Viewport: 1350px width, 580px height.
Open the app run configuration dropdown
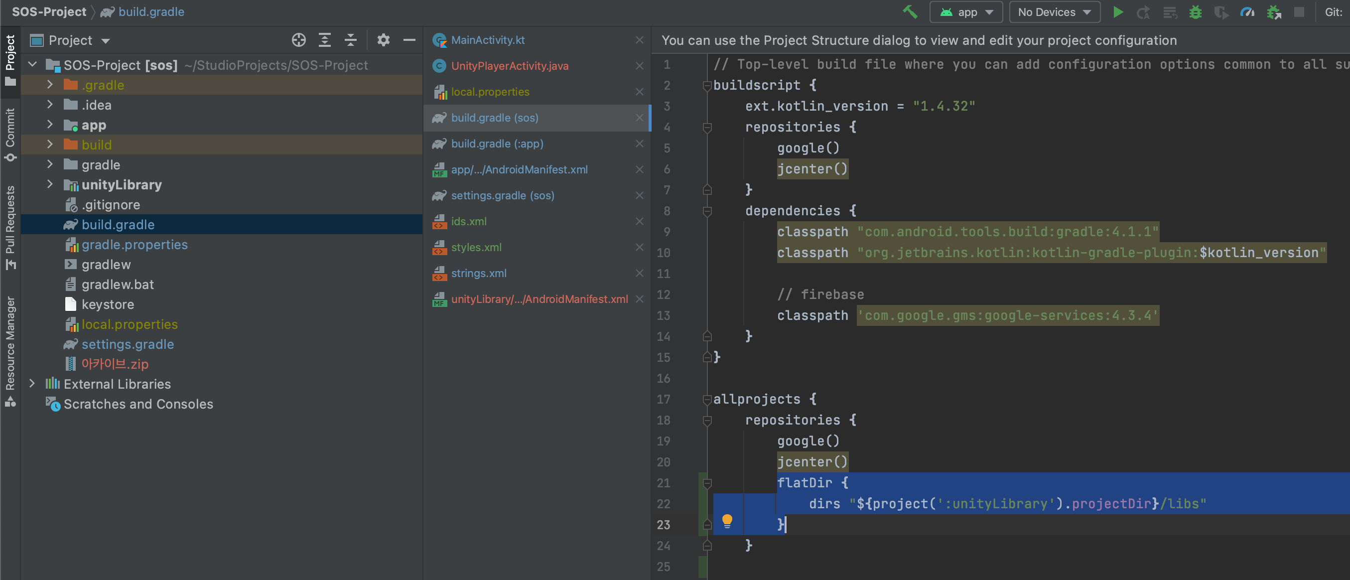click(966, 11)
